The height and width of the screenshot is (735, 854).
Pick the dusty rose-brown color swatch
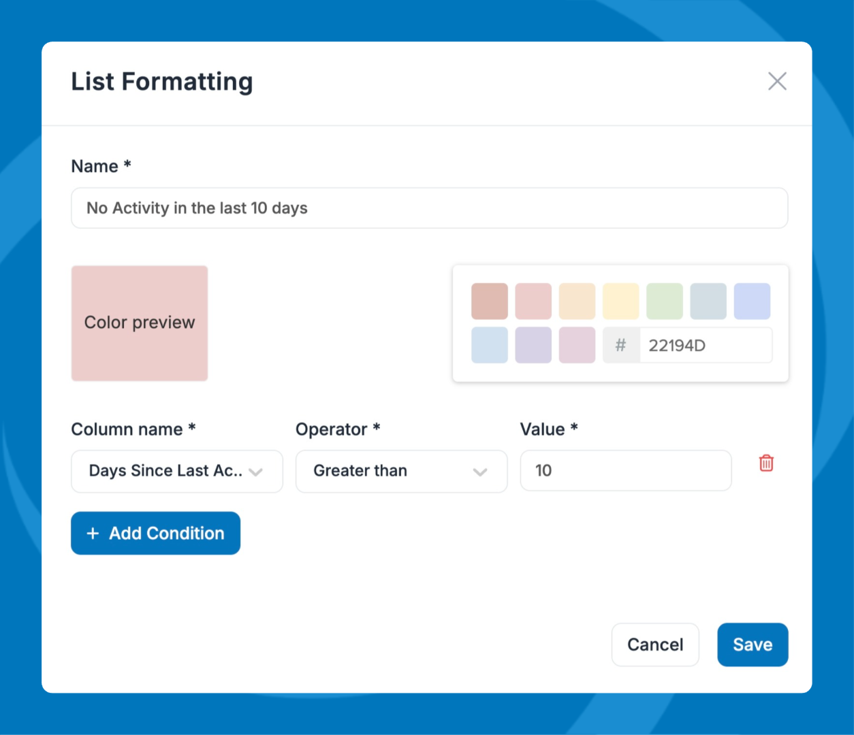click(490, 301)
